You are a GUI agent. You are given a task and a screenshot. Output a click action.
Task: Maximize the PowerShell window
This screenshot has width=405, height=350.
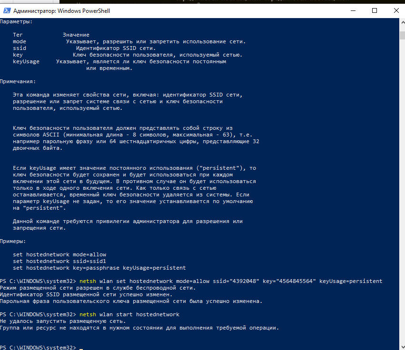(x=375, y=10)
